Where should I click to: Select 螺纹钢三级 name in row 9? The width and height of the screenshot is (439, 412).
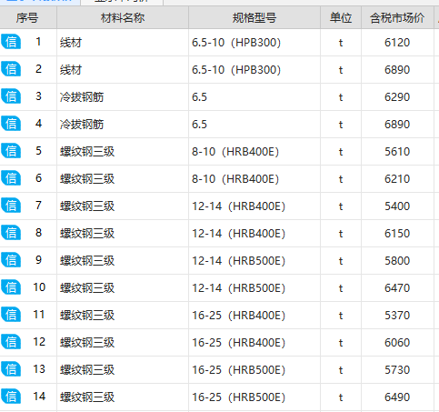tap(87, 261)
